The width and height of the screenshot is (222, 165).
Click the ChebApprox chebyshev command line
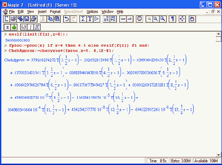click(61, 50)
